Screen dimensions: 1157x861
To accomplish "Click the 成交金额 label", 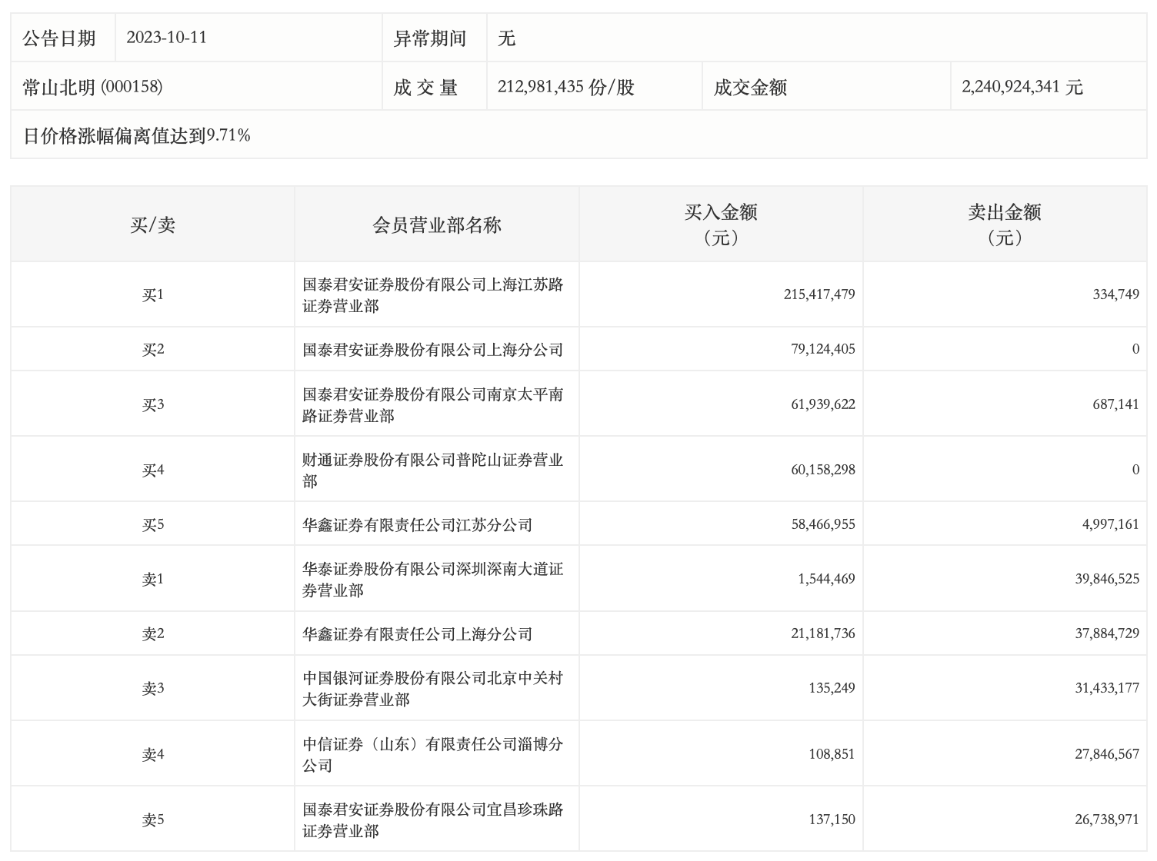I will click(750, 88).
